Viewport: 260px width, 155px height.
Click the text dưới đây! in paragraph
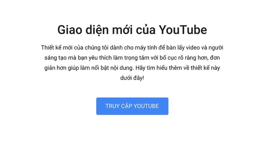point(132,78)
